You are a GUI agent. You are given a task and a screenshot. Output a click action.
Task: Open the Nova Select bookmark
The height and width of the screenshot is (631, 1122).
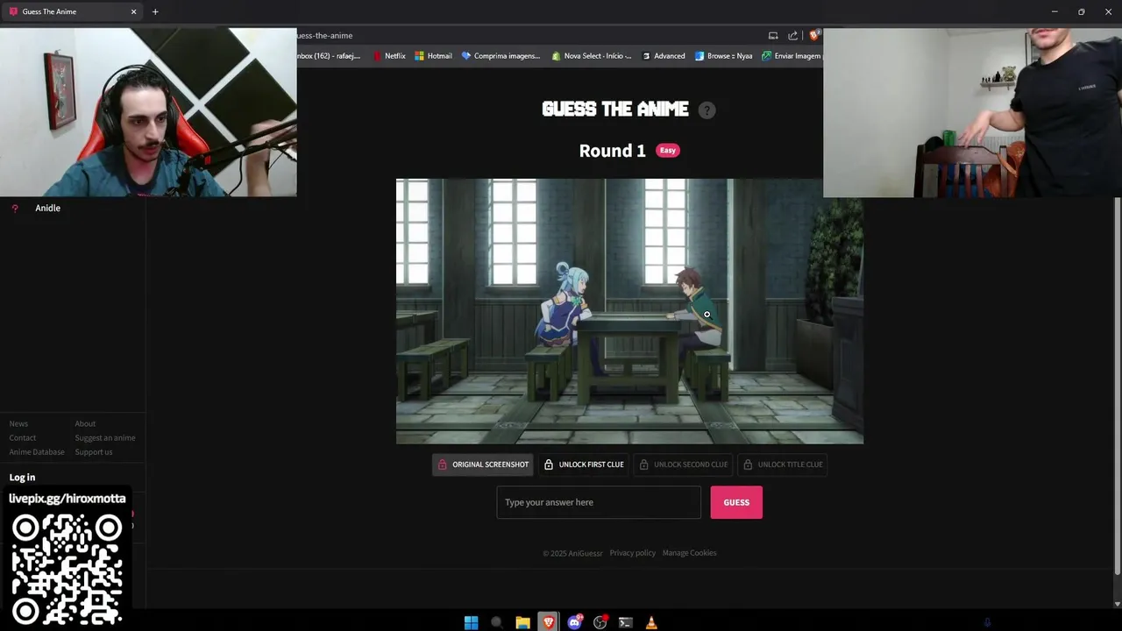[592, 56]
